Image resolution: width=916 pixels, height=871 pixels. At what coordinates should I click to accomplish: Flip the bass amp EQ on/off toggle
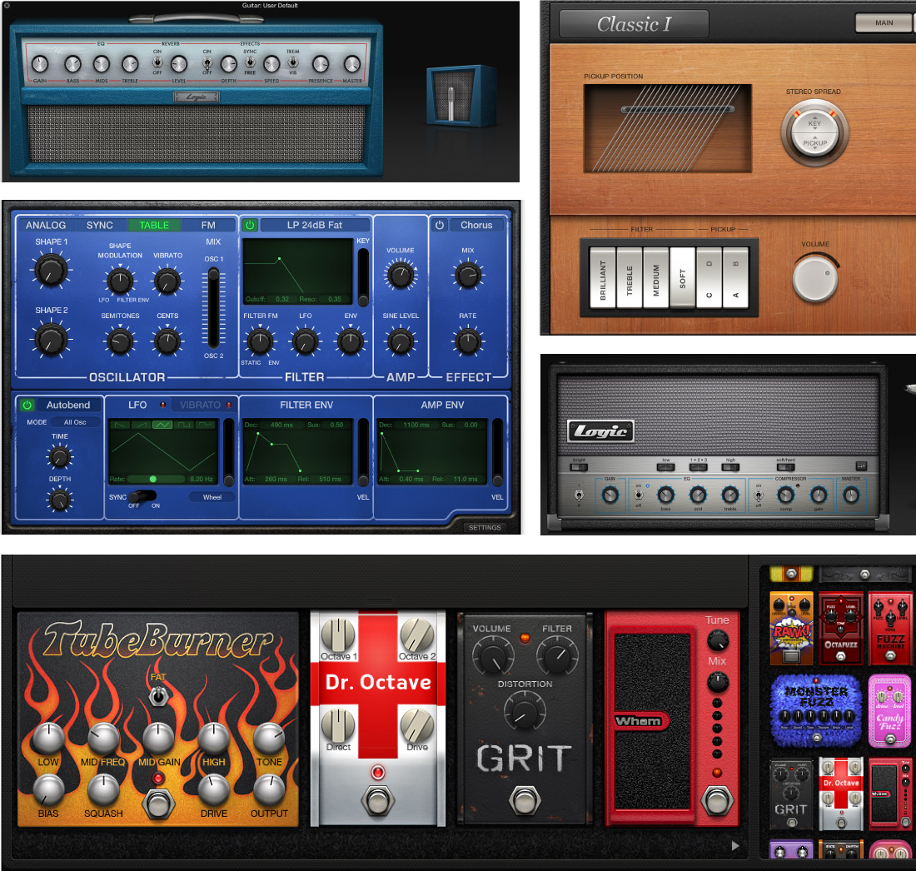(639, 495)
